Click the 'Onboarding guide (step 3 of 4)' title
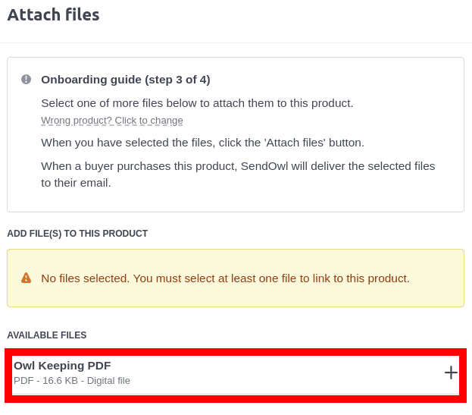The height and width of the screenshot is (415, 472). tap(125, 79)
